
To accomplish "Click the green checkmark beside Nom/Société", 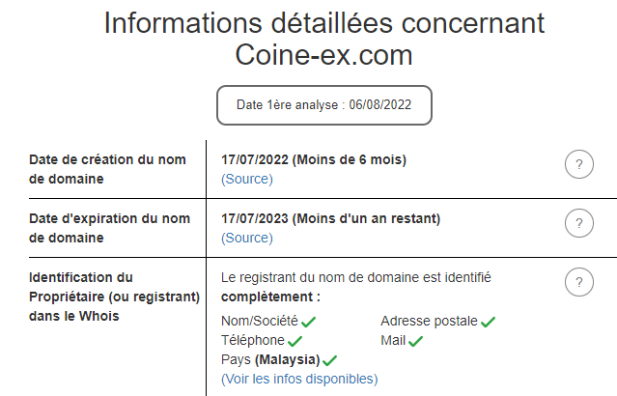I will pos(309,322).
